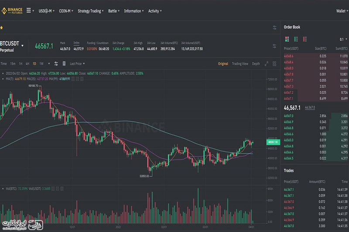349x232 pixels.
Task: Select 4H chart interval
Action: (27, 64)
